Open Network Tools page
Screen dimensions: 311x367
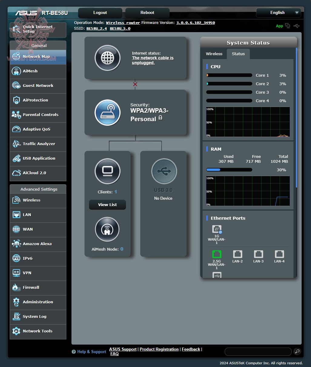[38, 331]
